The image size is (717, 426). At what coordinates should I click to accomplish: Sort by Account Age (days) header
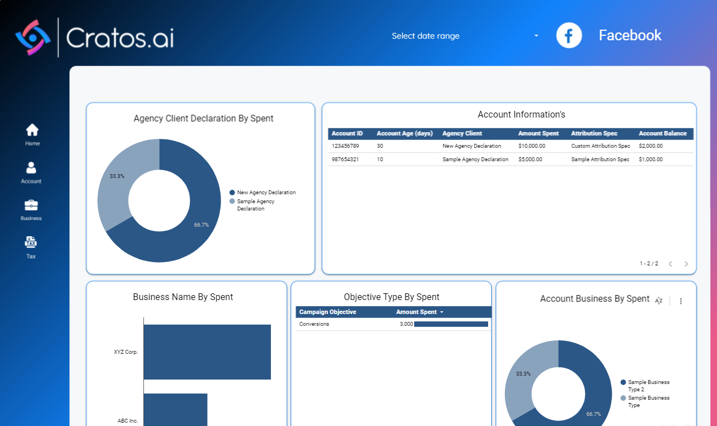coord(405,133)
